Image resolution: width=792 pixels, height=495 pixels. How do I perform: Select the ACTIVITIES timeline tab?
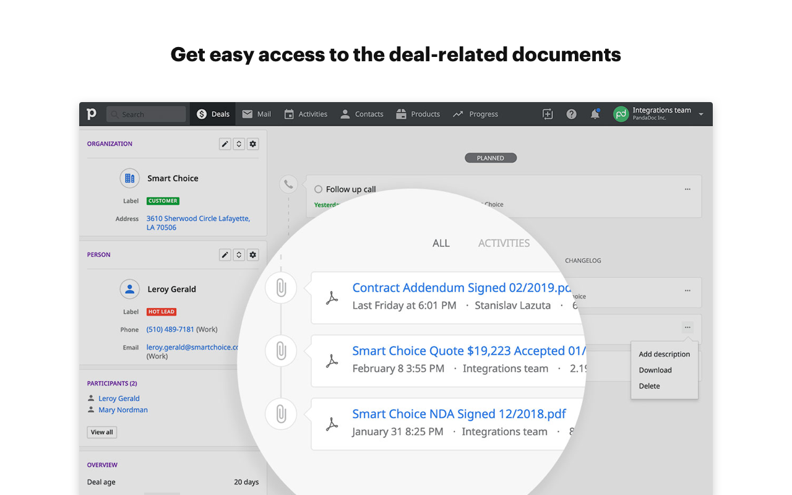[x=504, y=243]
